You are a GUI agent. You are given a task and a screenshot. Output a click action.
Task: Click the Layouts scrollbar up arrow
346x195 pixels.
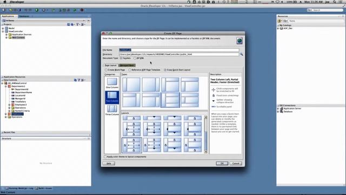205,117
